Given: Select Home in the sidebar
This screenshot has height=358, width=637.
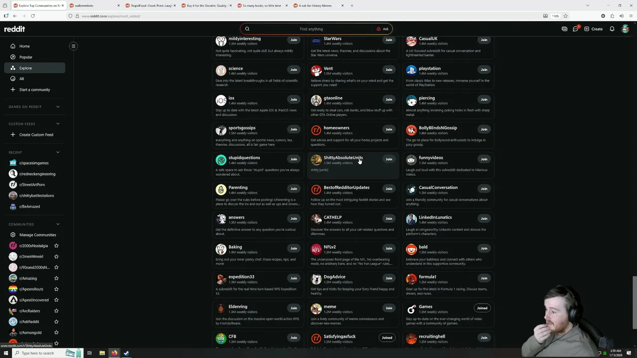Looking at the screenshot, I should [34, 46].
